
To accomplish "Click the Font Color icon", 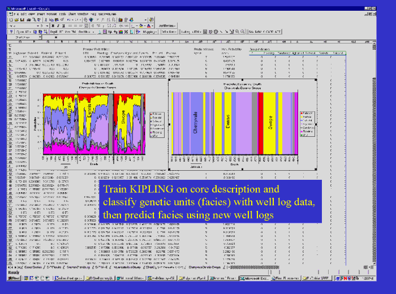I will [x=148, y=25].
